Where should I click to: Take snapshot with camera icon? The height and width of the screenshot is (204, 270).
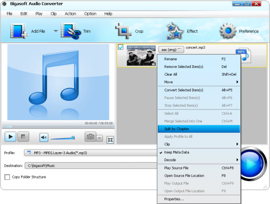pos(90,137)
